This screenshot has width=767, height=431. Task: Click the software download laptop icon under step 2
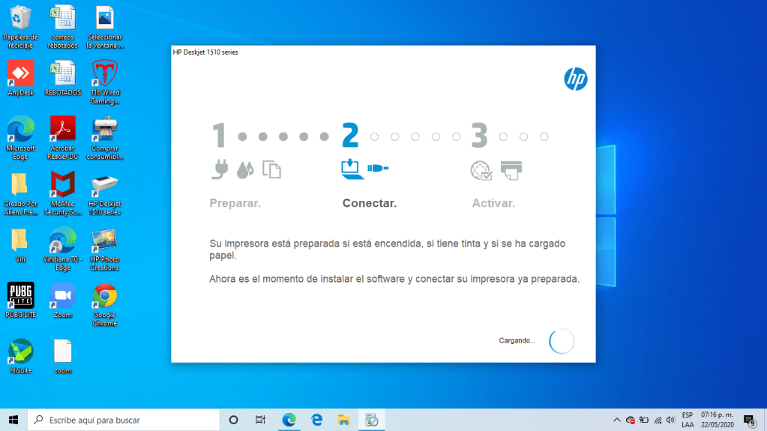pos(352,169)
